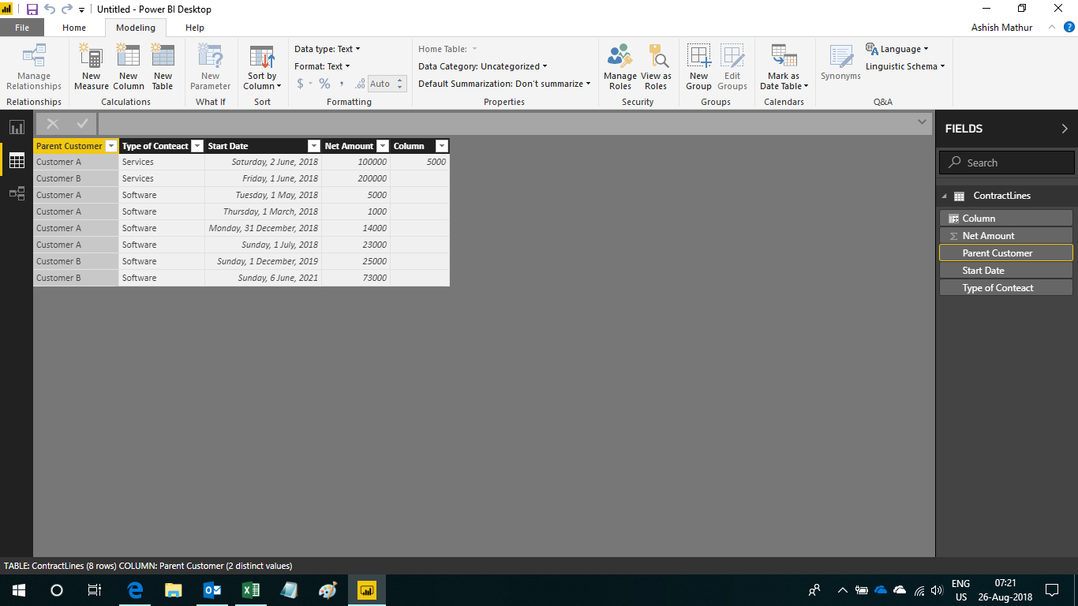Image resolution: width=1078 pixels, height=606 pixels.
Task: Expand the formula bar chevron
Action: coord(922,122)
